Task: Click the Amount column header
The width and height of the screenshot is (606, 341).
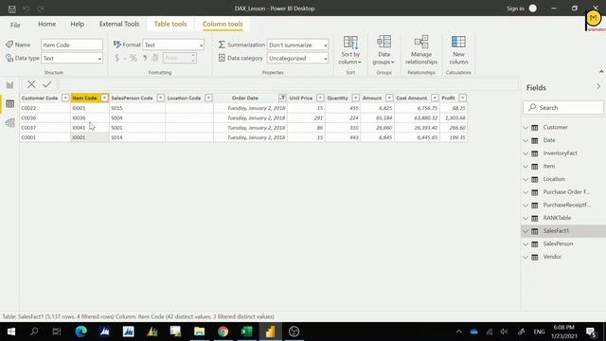Action: 372,99
